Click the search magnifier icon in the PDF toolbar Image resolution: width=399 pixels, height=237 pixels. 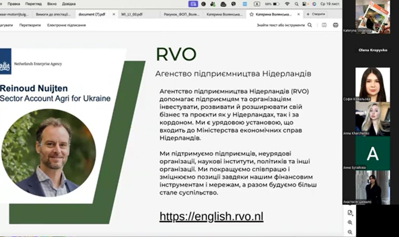[x=310, y=25]
